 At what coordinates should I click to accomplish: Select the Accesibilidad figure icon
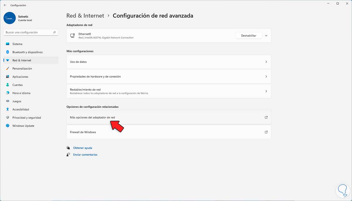pyautogui.click(x=8, y=110)
